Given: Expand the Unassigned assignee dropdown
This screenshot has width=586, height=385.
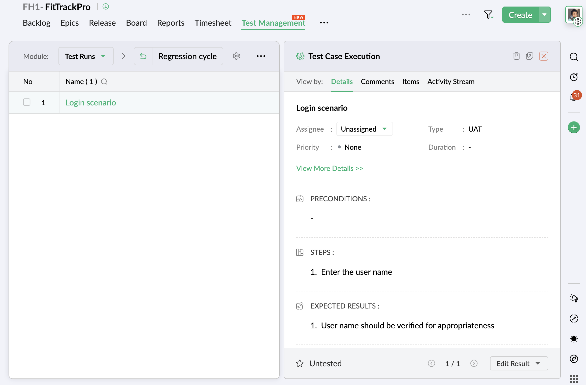Looking at the screenshot, I should pos(364,129).
